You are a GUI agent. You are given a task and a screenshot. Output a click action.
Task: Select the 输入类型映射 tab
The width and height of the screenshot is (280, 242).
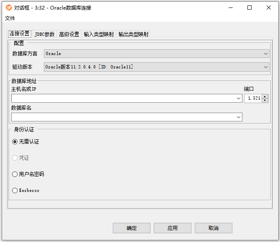click(x=99, y=34)
